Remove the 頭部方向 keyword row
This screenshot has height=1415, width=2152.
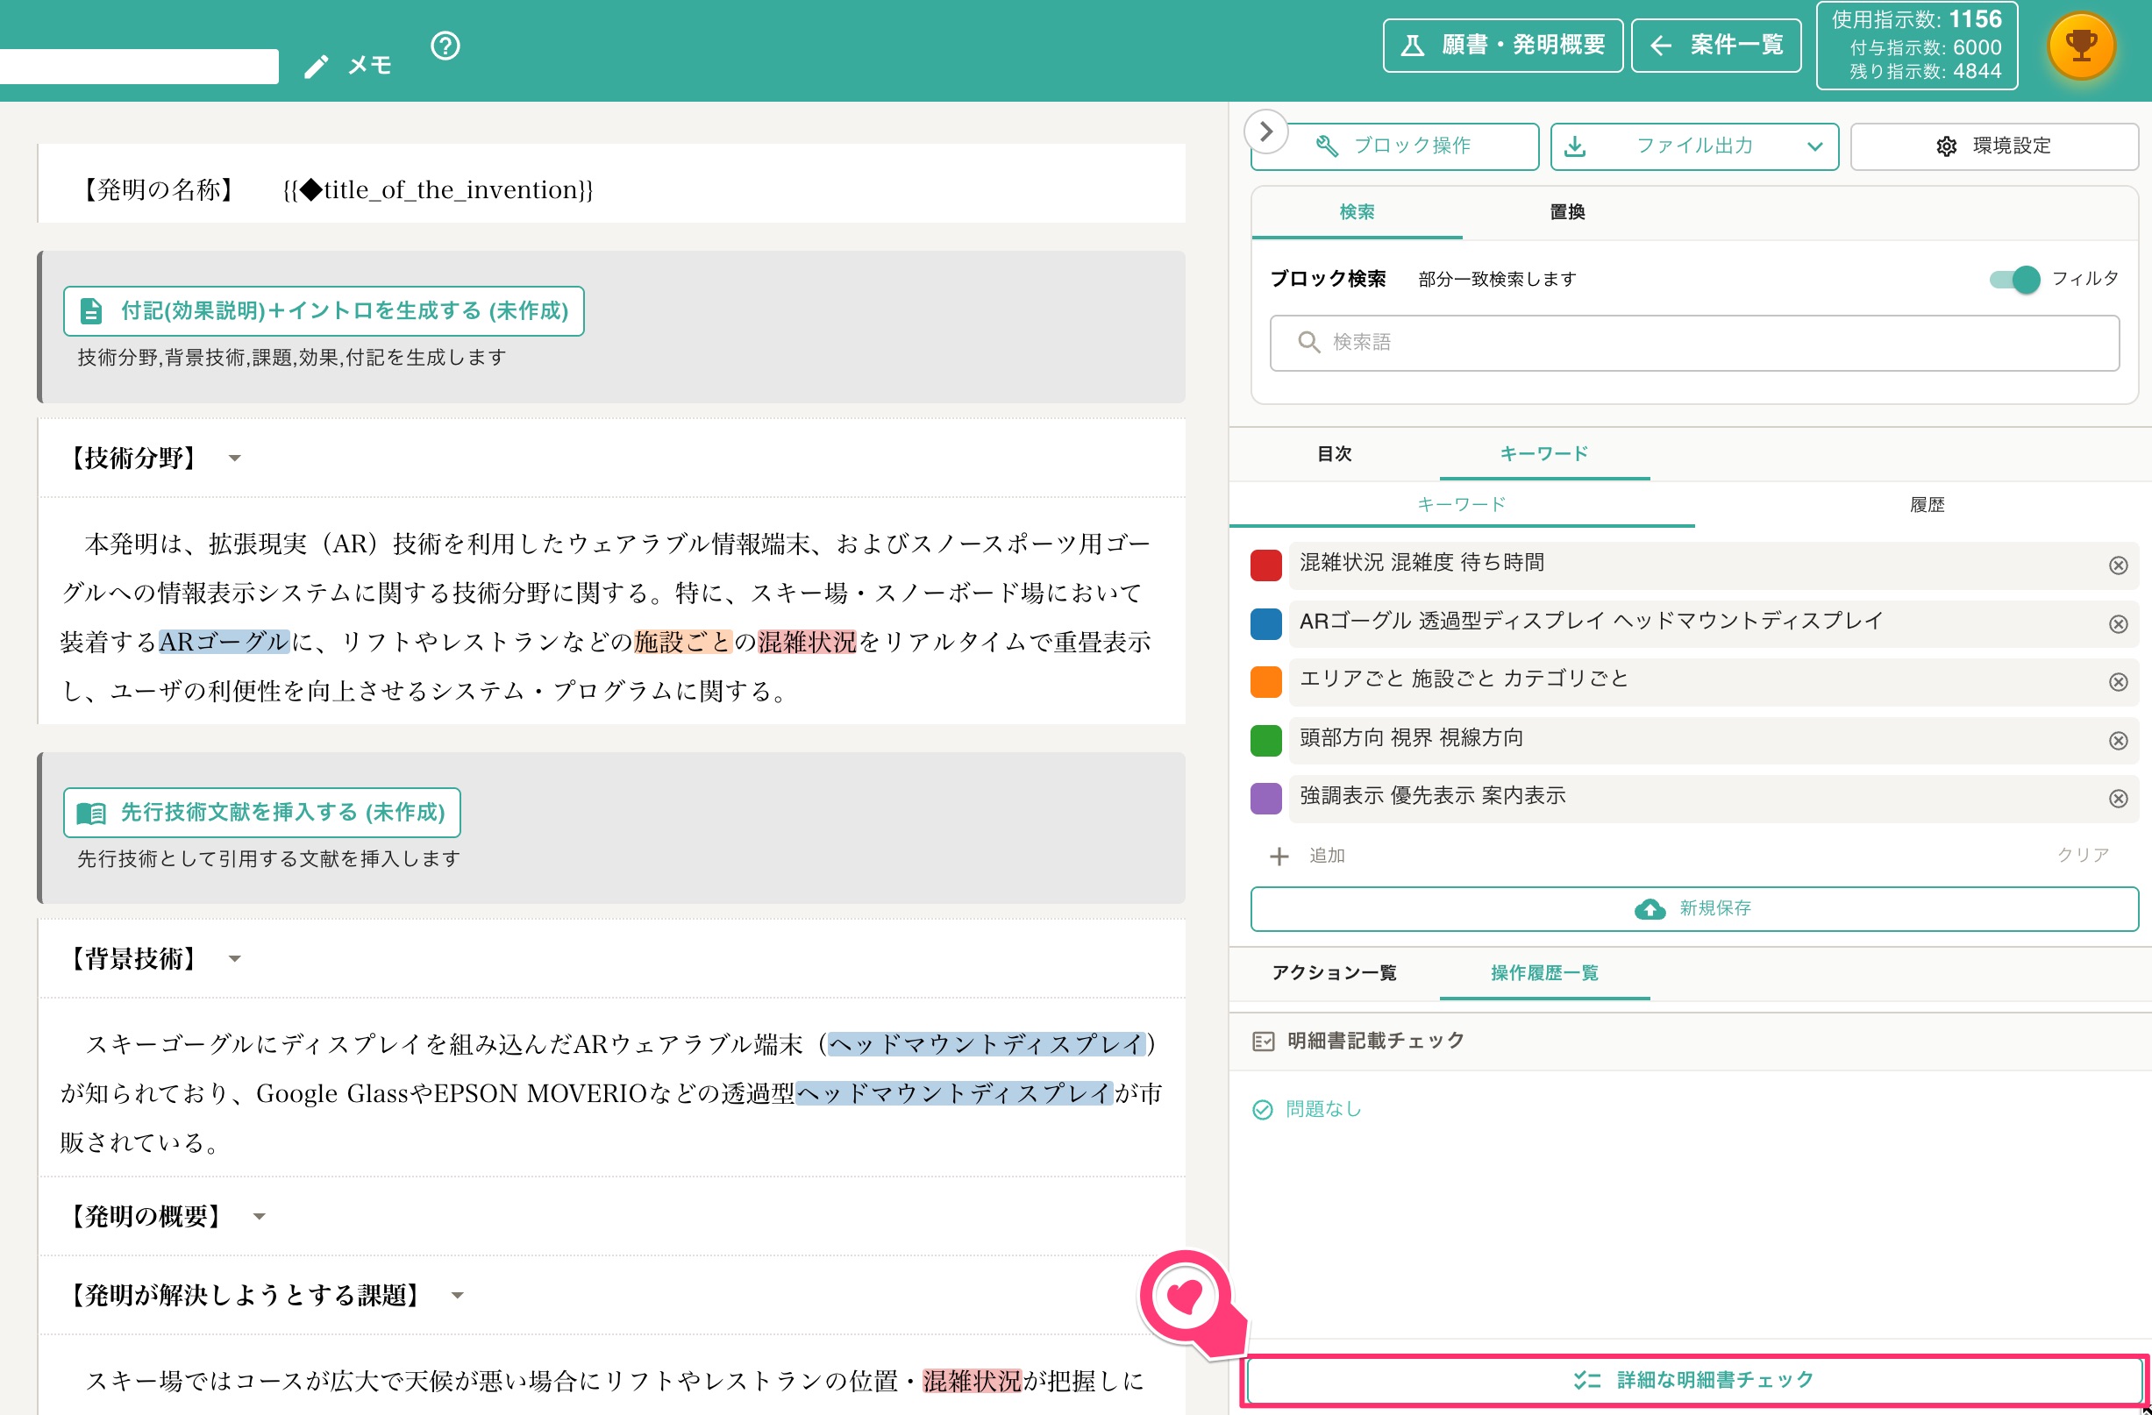tap(2118, 741)
